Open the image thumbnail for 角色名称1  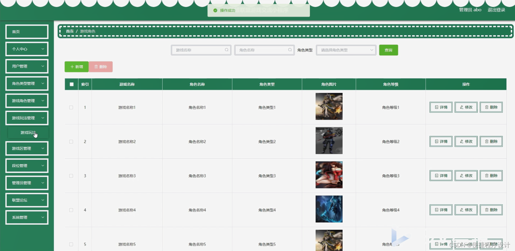pos(329,106)
